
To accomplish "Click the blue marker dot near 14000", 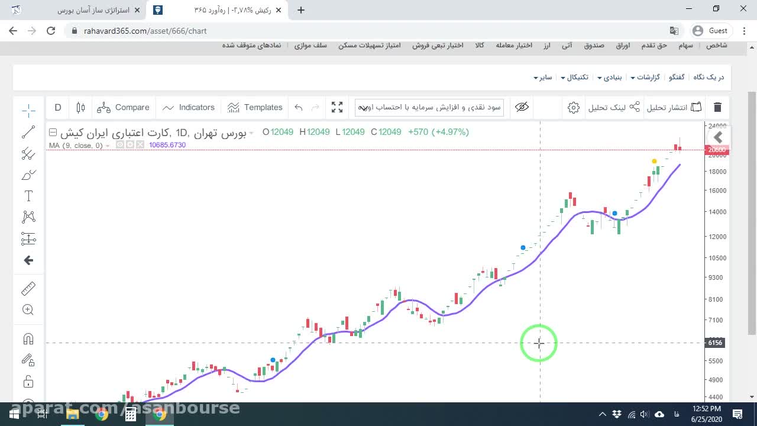I will pos(614,213).
